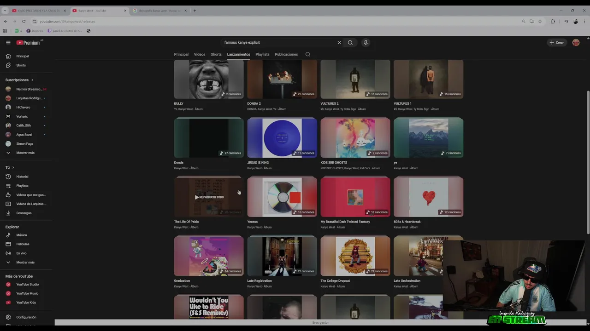Switch to the Playlists channel tab
Image resolution: width=590 pixels, height=331 pixels.
(262, 54)
